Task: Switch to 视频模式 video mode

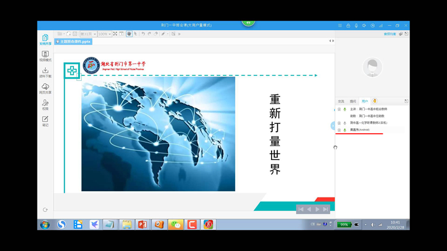Action: 45,56
